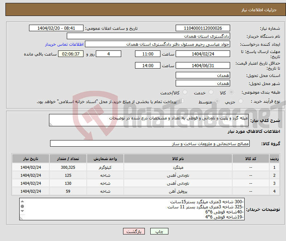
Task: Click the میلگرد item name cell
Action: (x=178, y=167)
